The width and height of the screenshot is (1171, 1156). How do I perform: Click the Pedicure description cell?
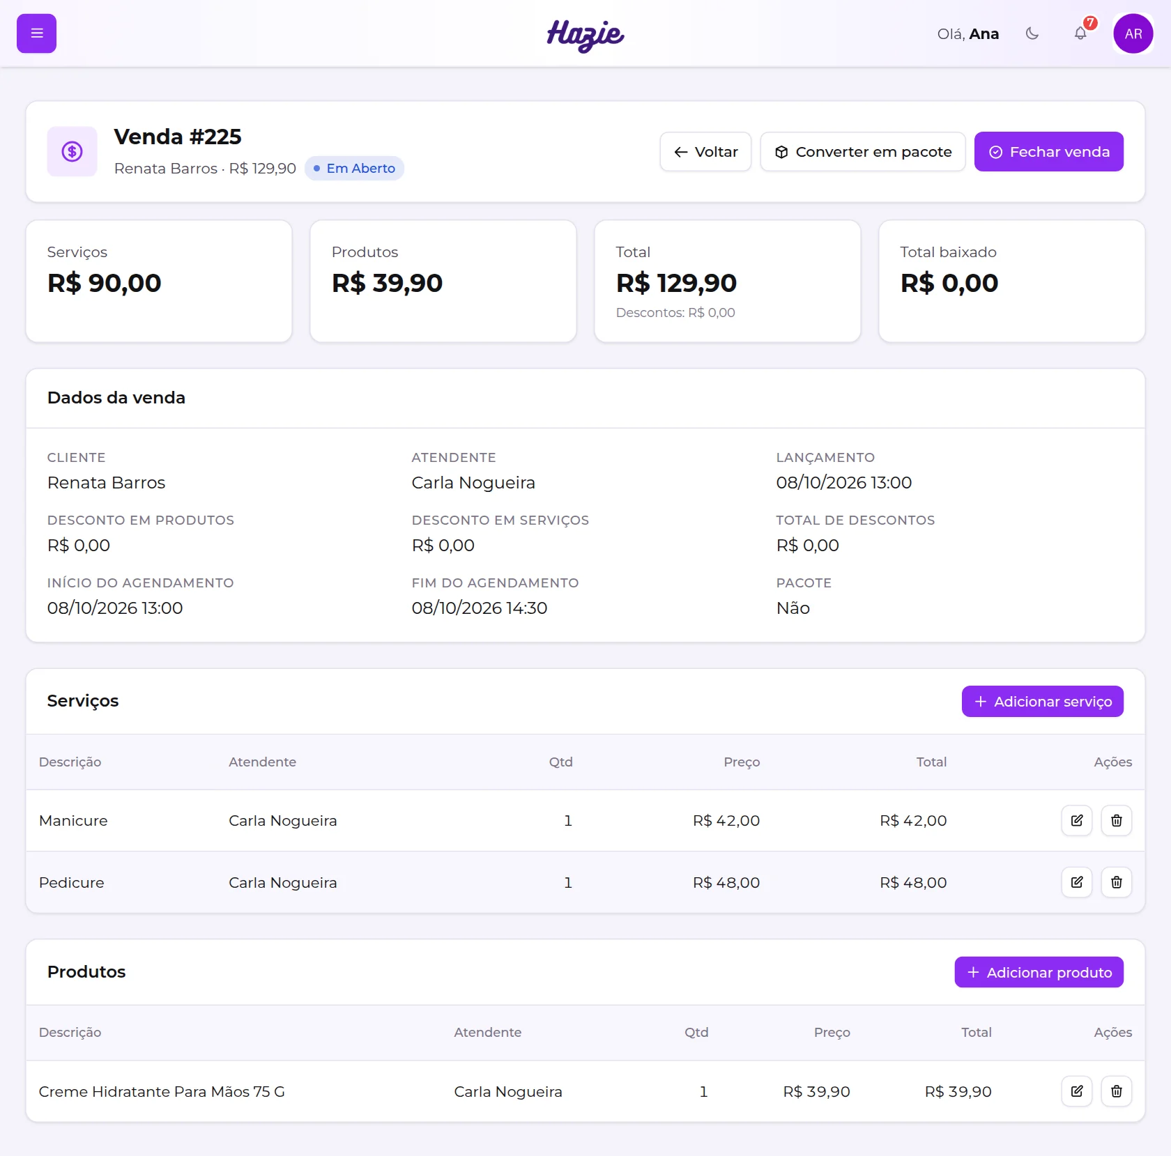(x=72, y=883)
